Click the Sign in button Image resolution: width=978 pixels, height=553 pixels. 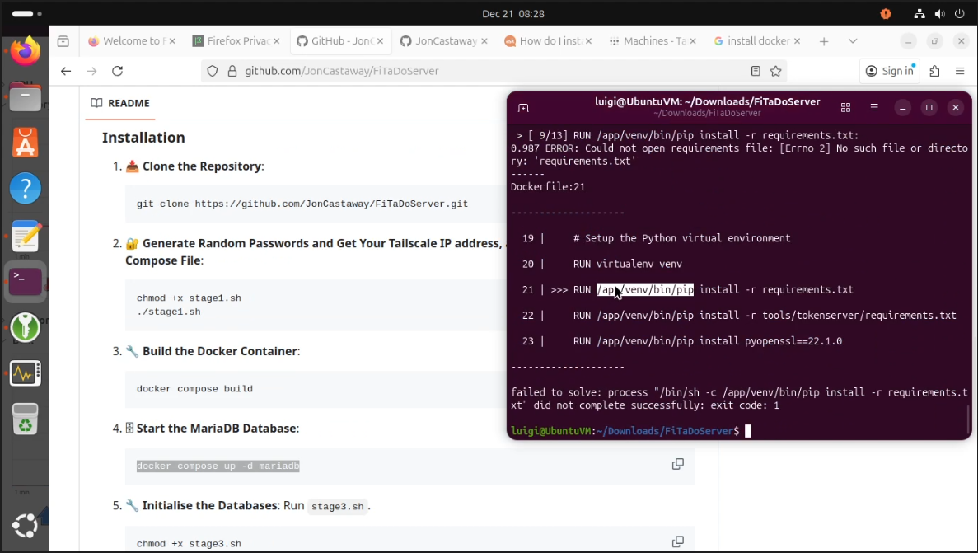pos(890,71)
